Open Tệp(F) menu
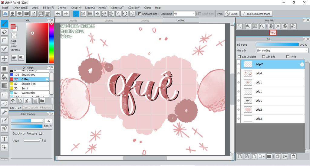 click(5, 8)
